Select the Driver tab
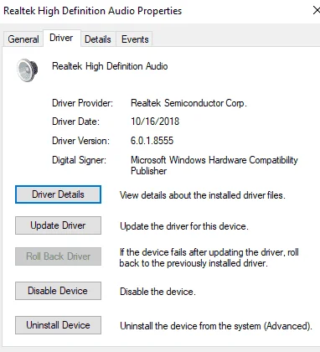The height and width of the screenshot is (352, 320). (61, 38)
